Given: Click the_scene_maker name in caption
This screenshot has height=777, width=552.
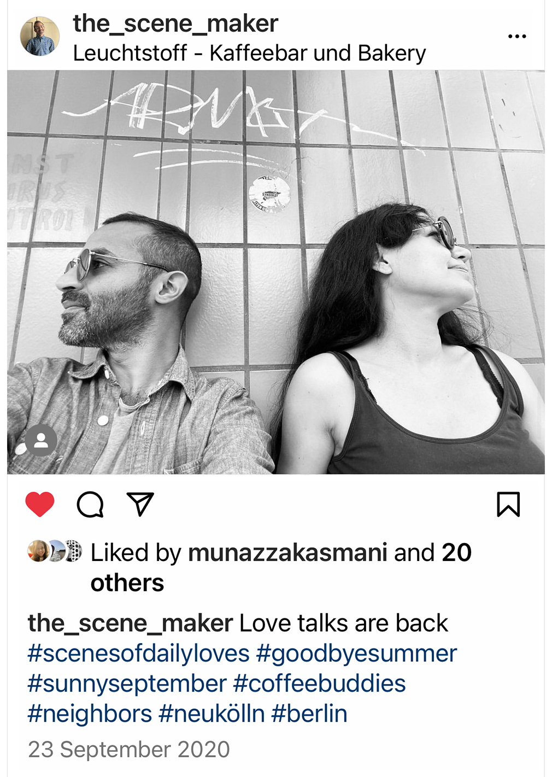Looking at the screenshot, I should (131, 623).
